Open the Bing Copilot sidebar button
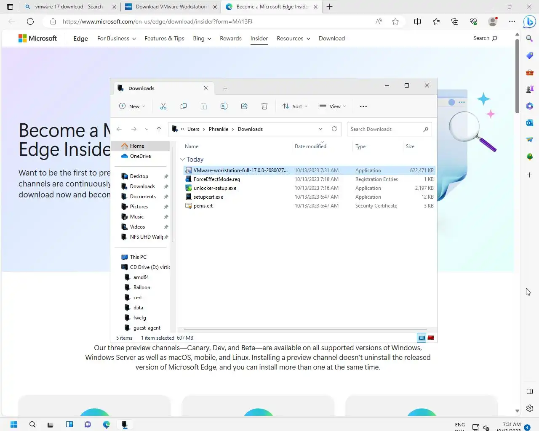Viewport: 539px width, 431px height. [x=529, y=21]
